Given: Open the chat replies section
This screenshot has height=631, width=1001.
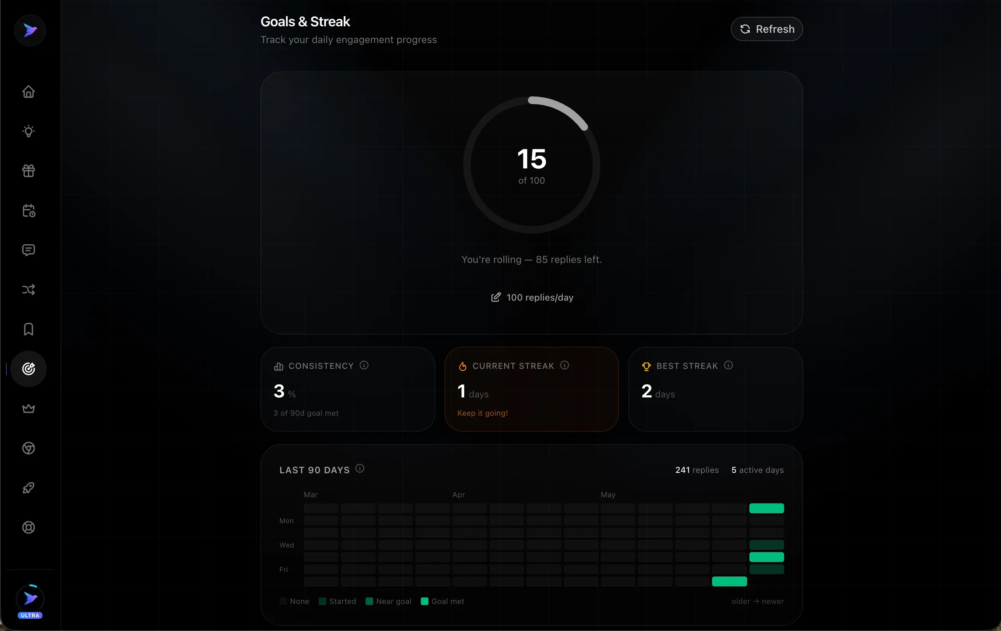Looking at the screenshot, I should [x=29, y=250].
